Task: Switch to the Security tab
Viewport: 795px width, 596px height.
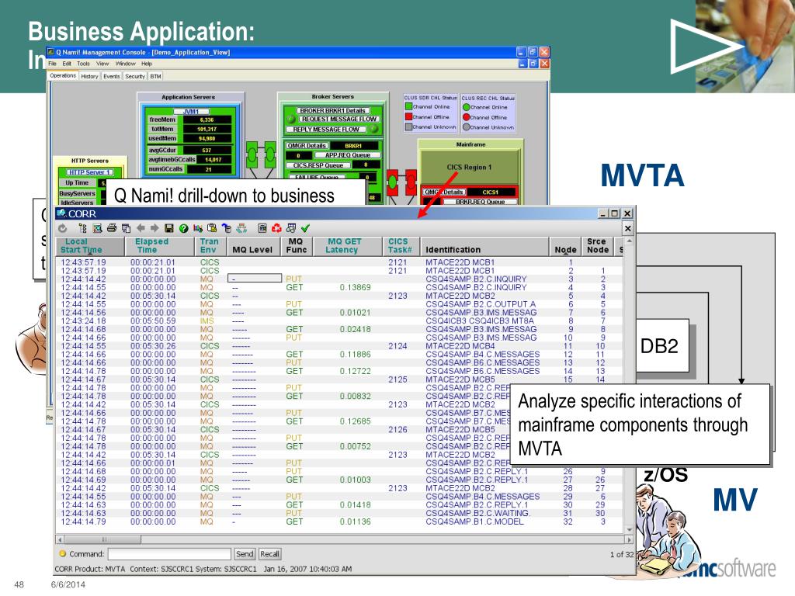Action: (x=135, y=76)
